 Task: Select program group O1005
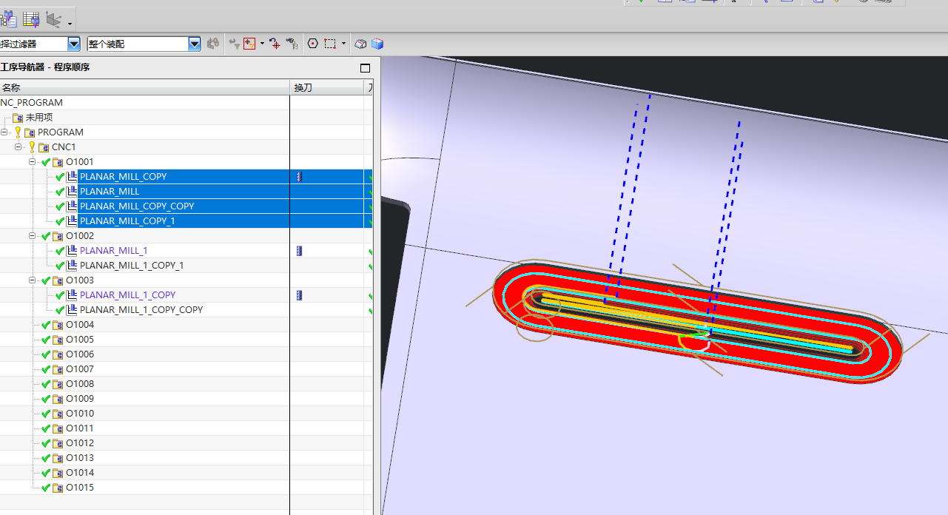(x=80, y=340)
